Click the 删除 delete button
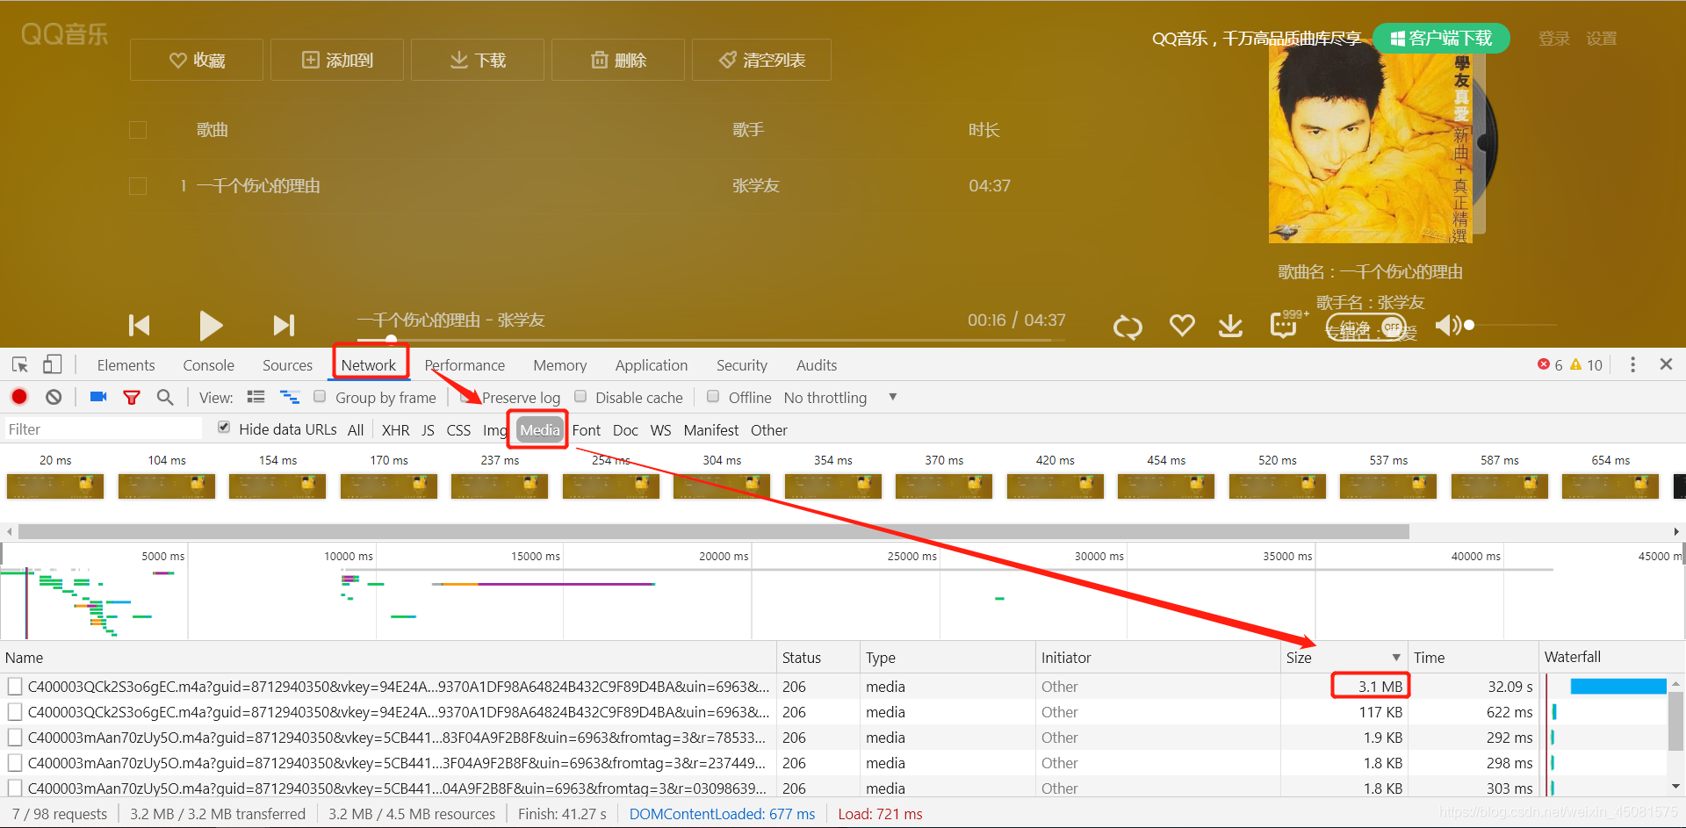1686x828 pixels. [x=618, y=60]
